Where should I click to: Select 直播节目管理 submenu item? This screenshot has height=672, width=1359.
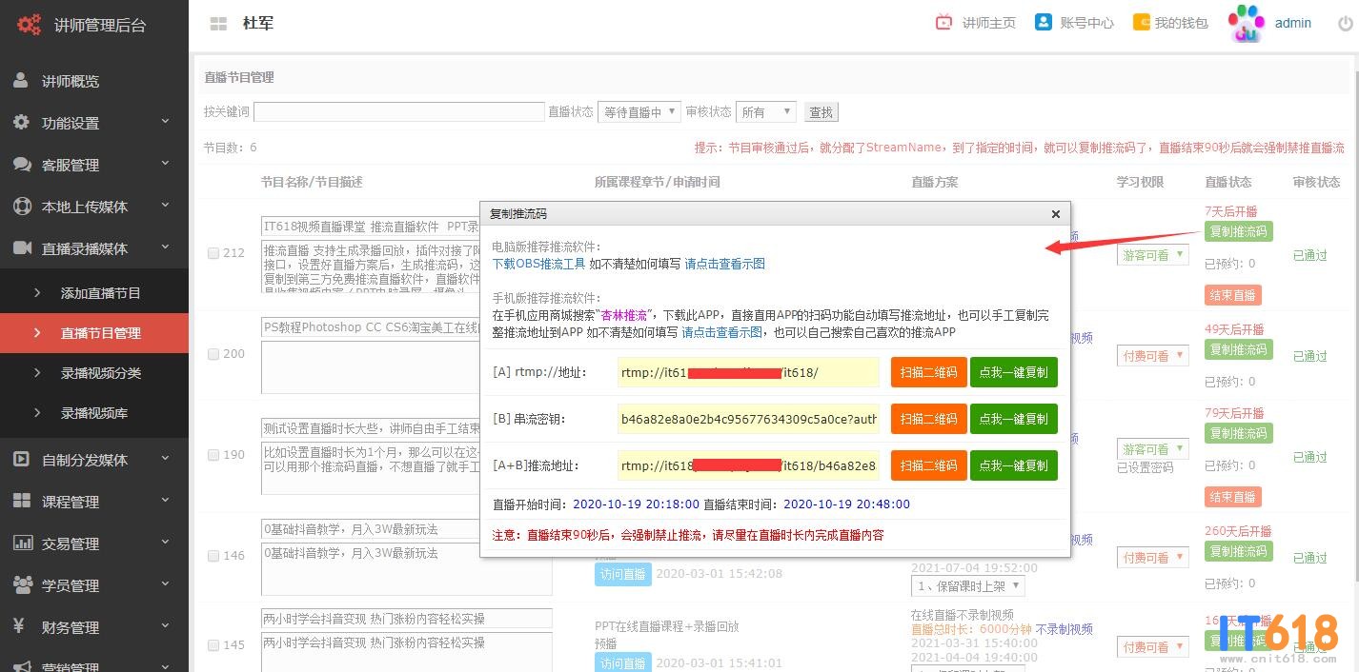94,333
